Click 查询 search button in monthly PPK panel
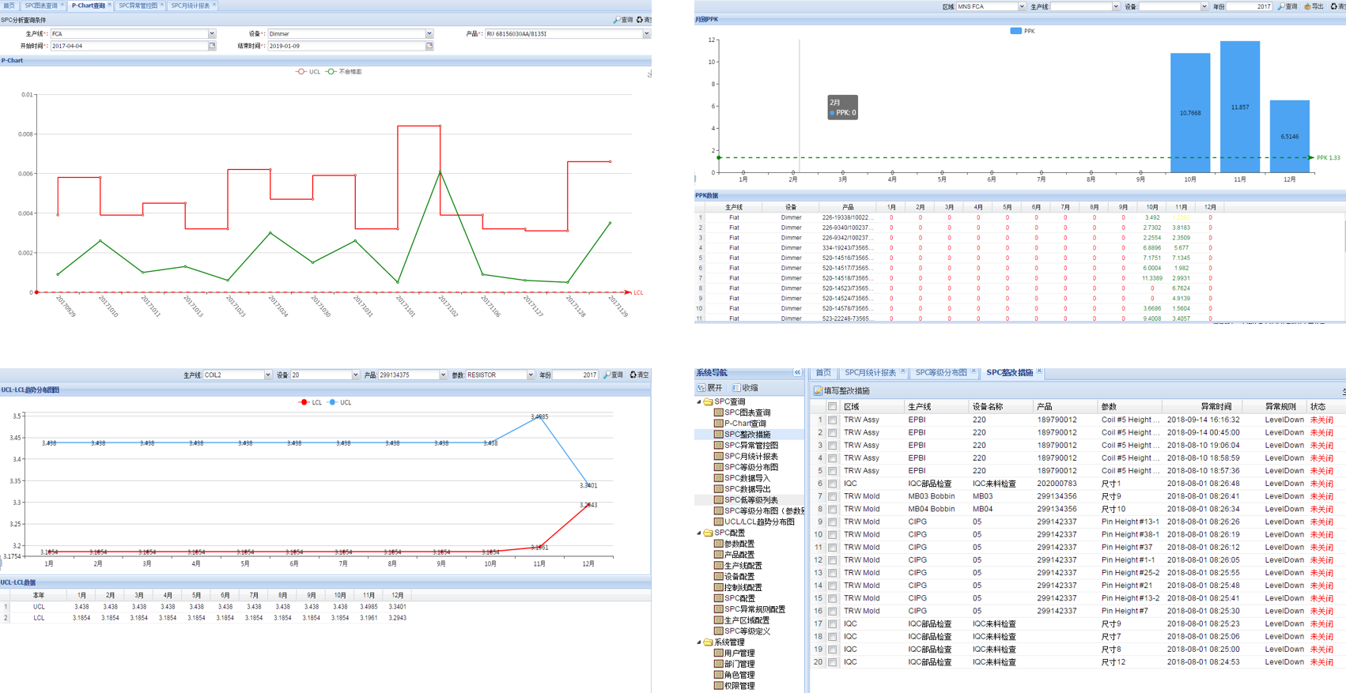 tap(1287, 6)
